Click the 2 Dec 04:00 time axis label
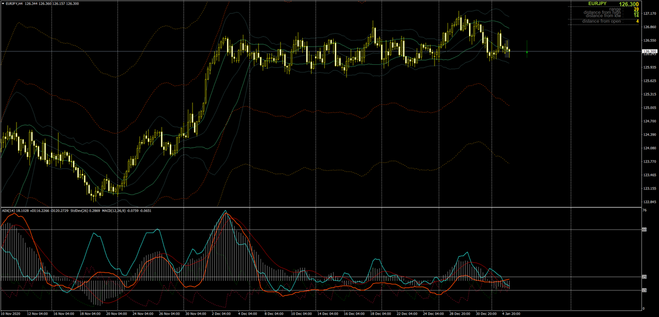659x317 pixels. [x=222, y=313]
